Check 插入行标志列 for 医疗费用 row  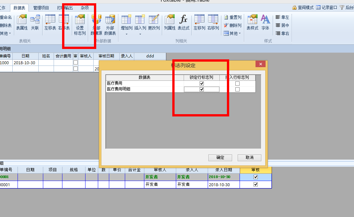[237, 84]
